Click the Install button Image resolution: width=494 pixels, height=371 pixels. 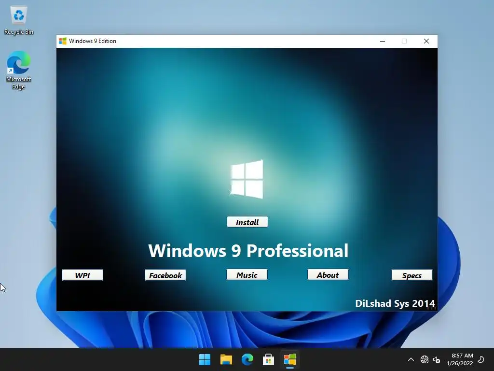tap(247, 222)
